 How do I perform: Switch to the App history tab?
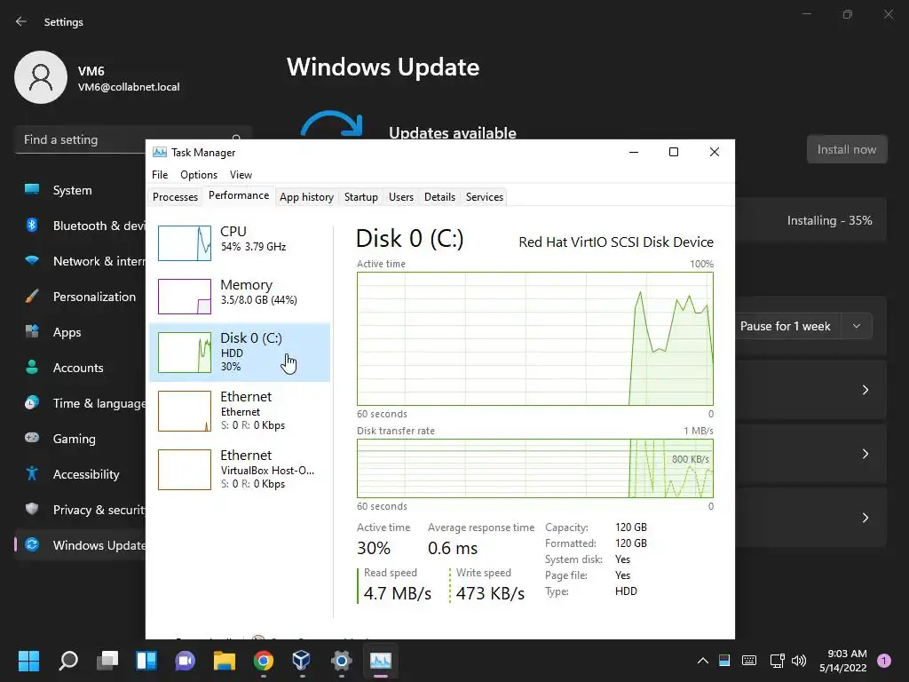point(306,197)
